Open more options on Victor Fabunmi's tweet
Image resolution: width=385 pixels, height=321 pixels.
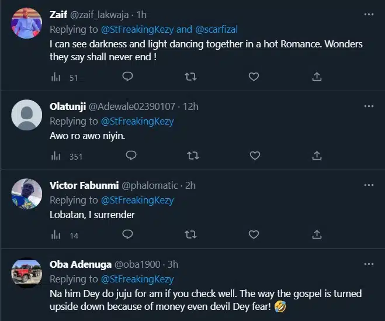(369, 185)
